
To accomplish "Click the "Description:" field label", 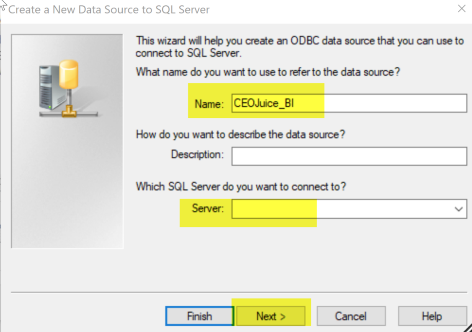I will pyautogui.click(x=198, y=155).
